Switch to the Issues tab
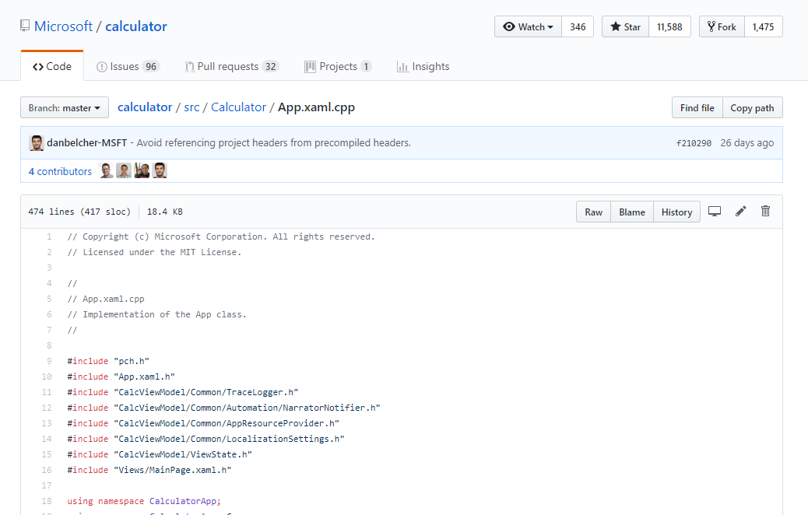This screenshot has height=515, width=808. point(128,66)
